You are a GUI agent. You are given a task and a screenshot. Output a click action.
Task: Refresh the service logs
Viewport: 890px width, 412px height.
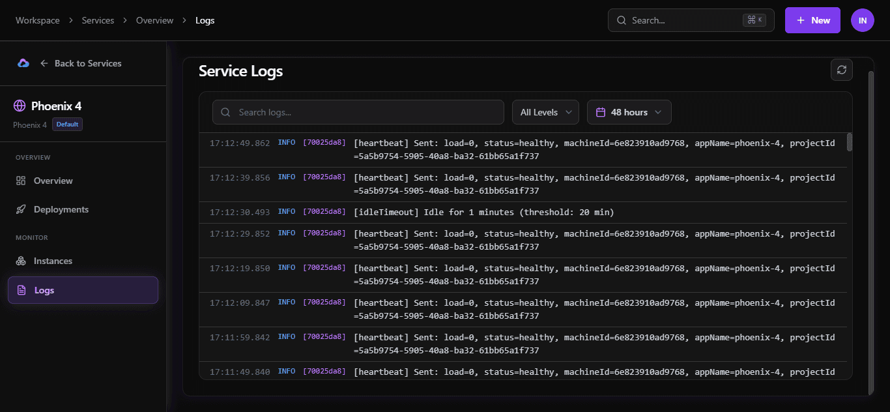pyautogui.click(x=841, y=70)
